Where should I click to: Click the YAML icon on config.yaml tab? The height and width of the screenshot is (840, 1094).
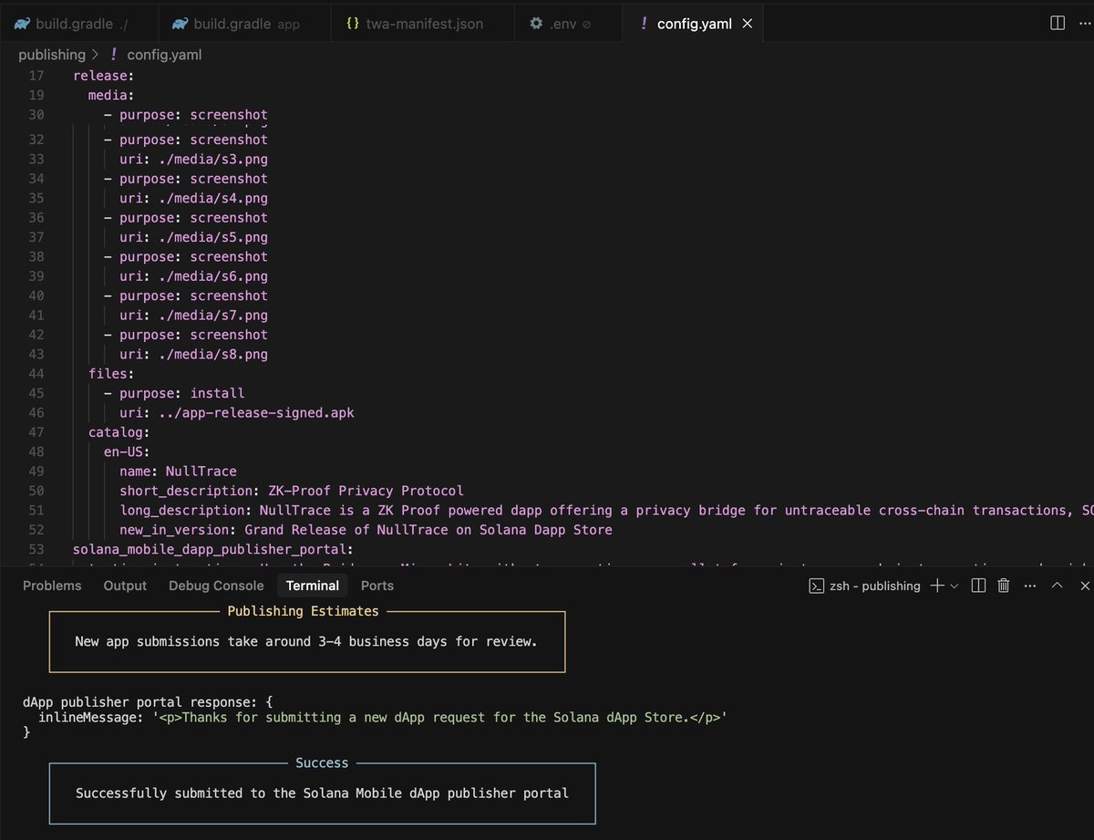645,24
